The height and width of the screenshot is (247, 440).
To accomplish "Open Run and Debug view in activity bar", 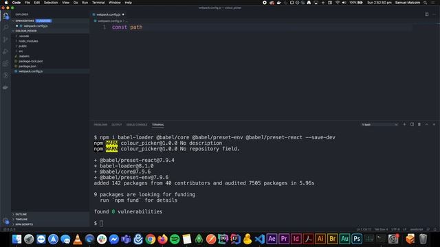I will click(5, 51).
